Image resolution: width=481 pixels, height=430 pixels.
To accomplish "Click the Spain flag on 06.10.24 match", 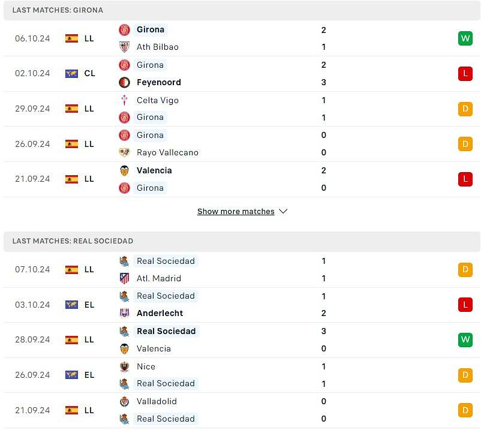I will (71, 38).
